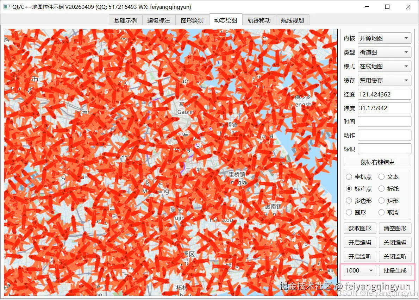Open the 航线规划 tab
The width and height of the screenshot is (419, 300).
tap(292, 20)
